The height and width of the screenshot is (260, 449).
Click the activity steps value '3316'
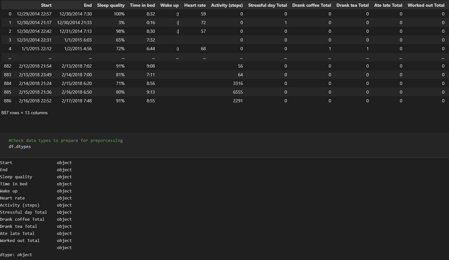(238, 83)
